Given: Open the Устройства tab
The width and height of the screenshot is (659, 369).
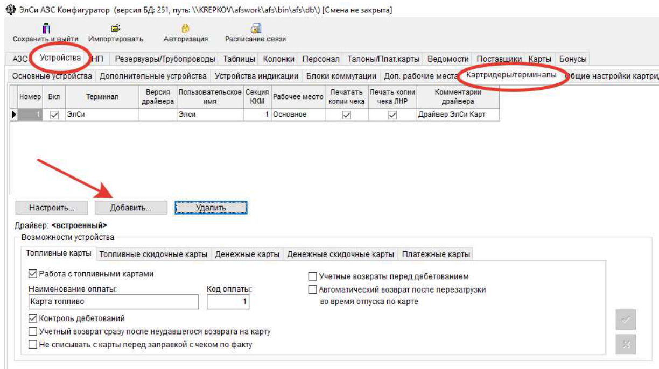Looking at the screenshot, I should pyautogui.click(x=60, y=58).
